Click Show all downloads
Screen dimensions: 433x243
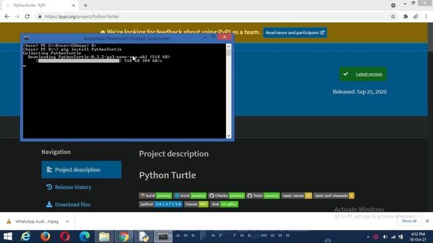(409, 221)
